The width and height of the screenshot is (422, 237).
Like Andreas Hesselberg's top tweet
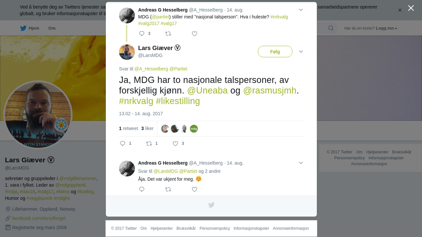click(x=195, y=34)
